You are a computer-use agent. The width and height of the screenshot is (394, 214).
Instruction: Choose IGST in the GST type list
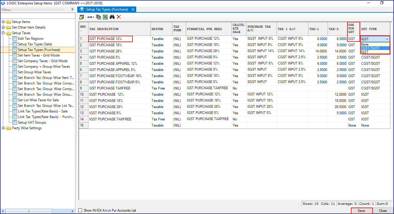coord(375,52)
